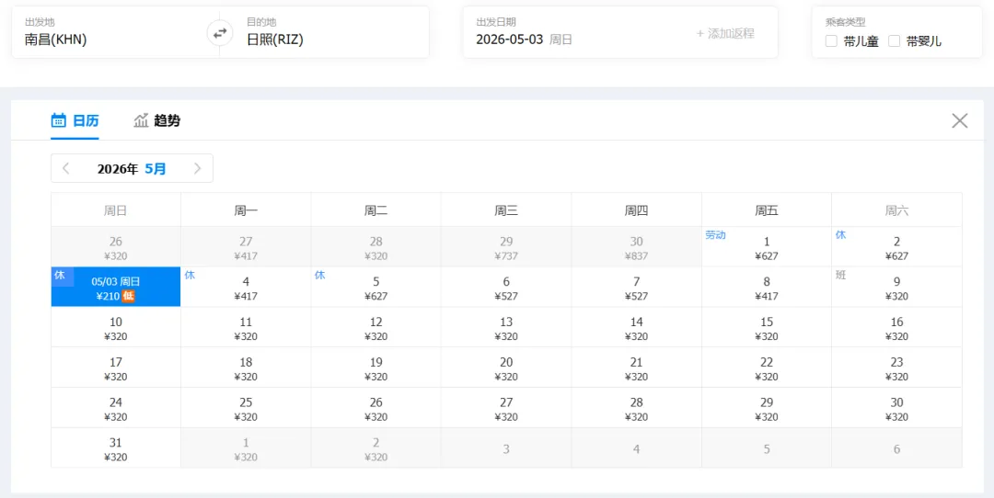Go to the previous month
The height and width of the screenshot is (498, 994).
[x=66, y=168]
